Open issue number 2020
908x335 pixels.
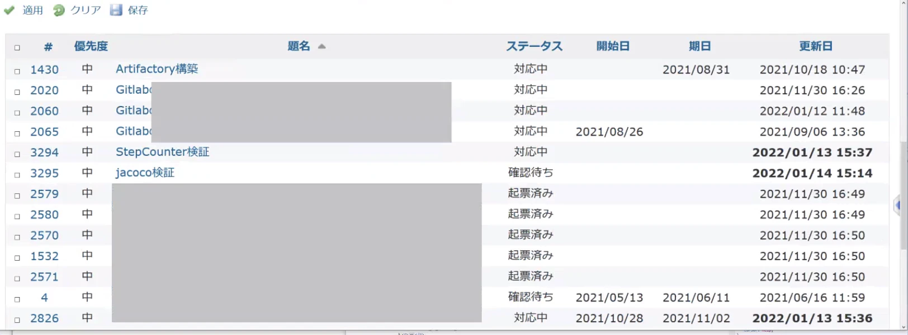click(44, 90)
